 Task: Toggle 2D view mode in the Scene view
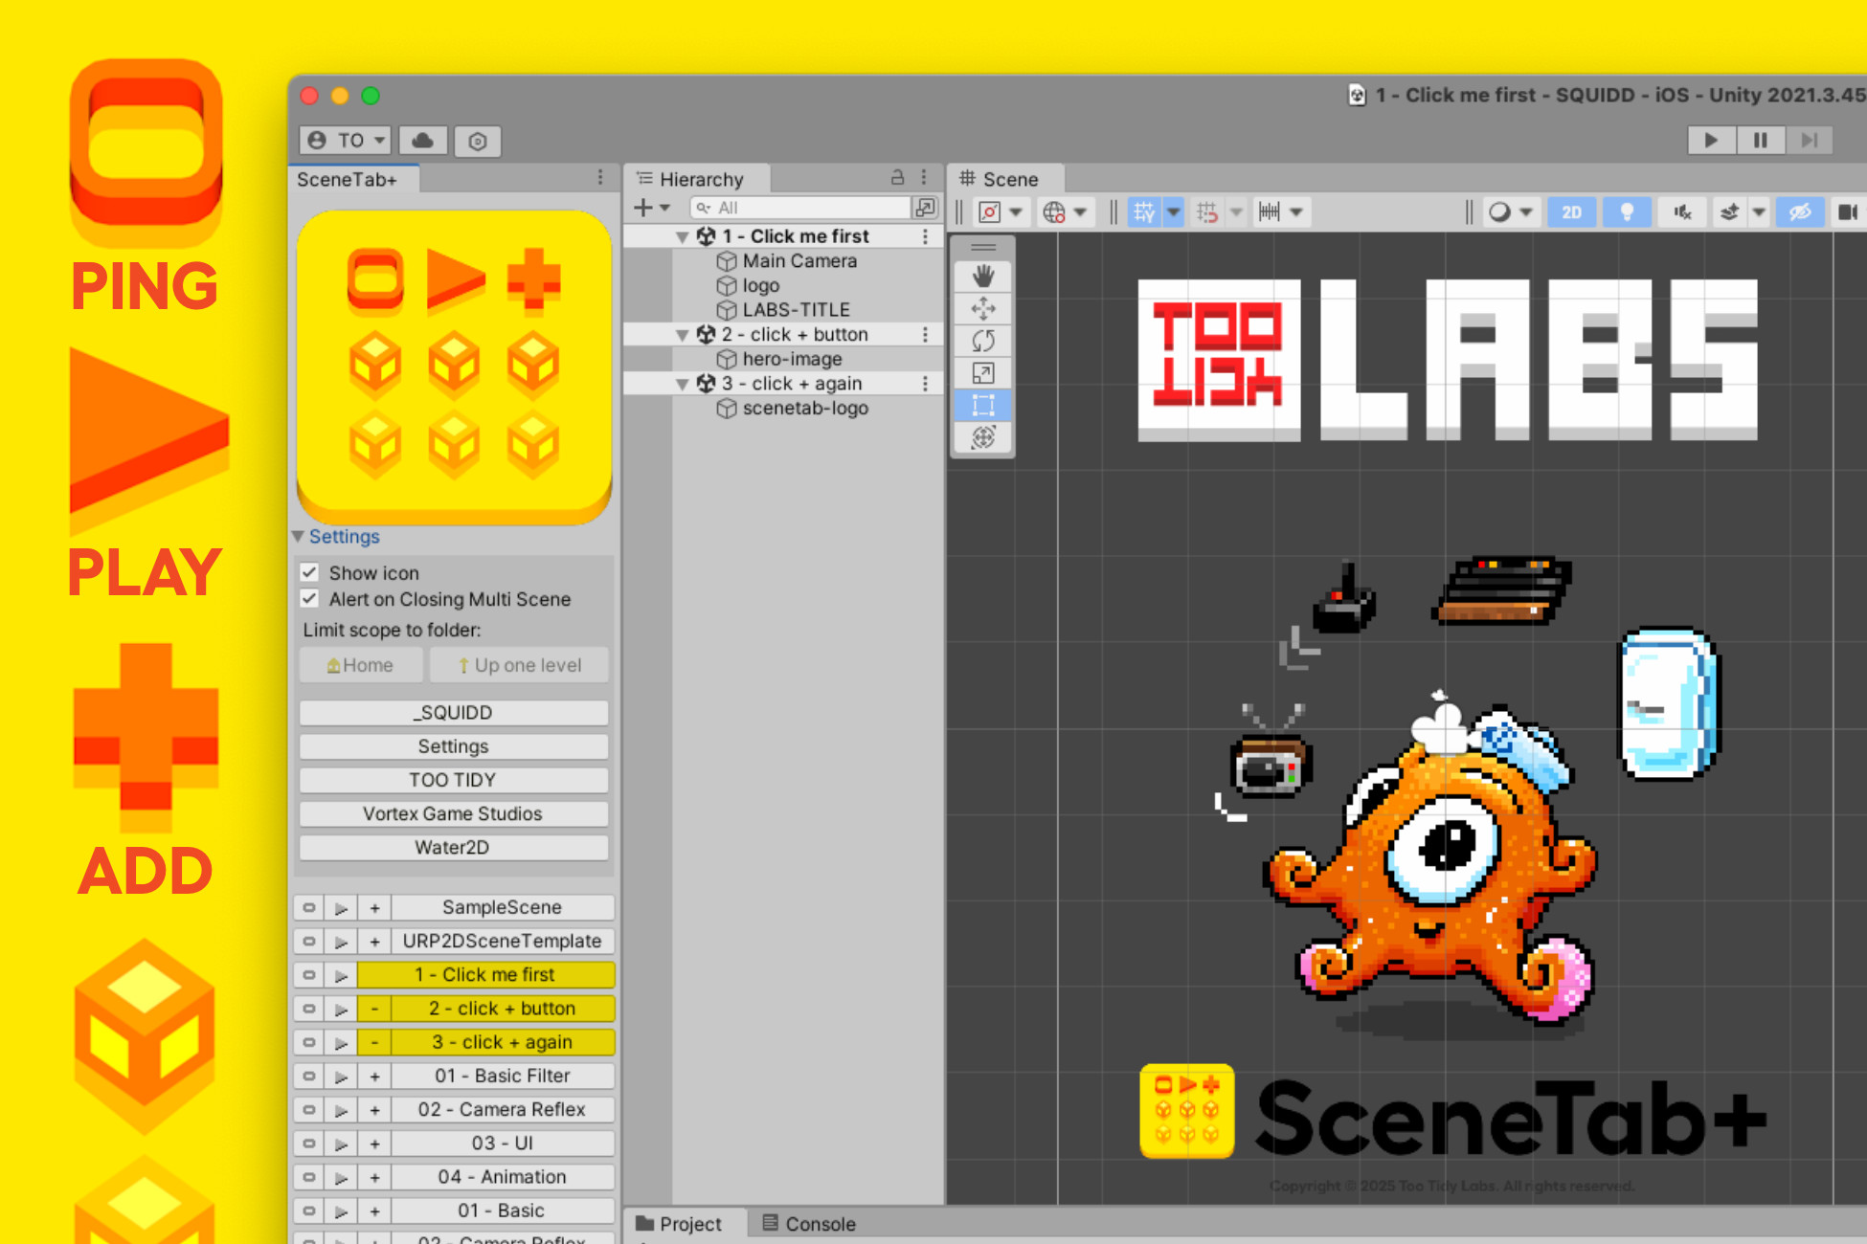coord(1571,211)
